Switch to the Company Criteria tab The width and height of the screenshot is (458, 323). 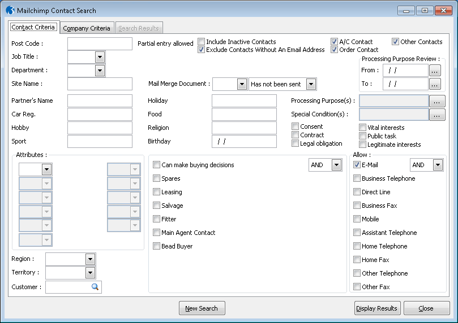(x=87, y=28)
